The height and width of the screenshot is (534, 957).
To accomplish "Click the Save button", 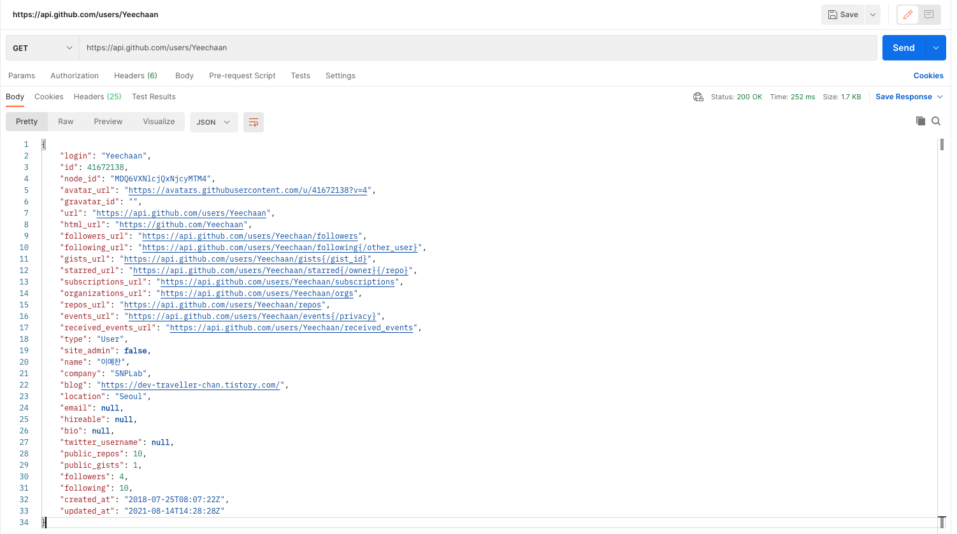I will [843, 15].
